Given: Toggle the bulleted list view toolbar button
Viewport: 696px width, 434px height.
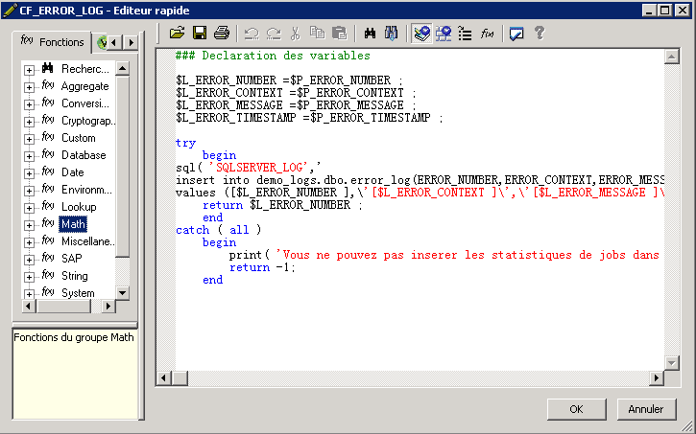Looking at the screenshot, I should 465,33.
